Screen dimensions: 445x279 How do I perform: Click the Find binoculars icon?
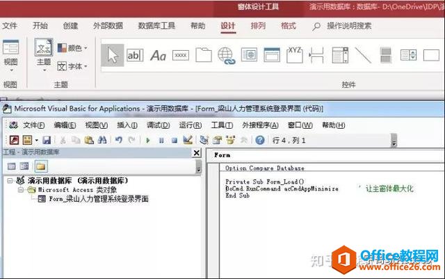point(102,140)
